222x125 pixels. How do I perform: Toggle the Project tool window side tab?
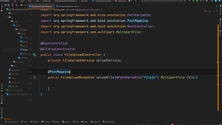click(1, 8)
